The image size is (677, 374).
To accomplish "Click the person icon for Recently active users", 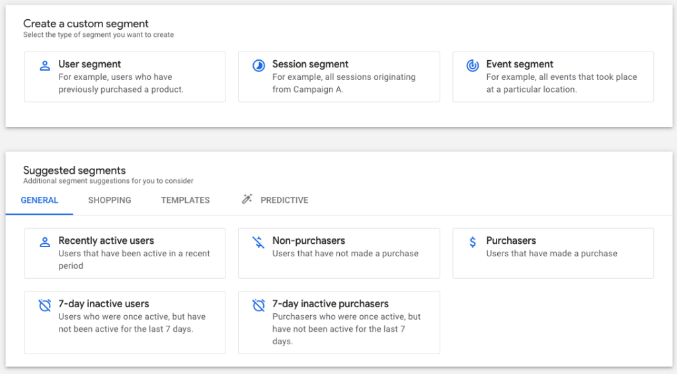I will click(45, 242).
